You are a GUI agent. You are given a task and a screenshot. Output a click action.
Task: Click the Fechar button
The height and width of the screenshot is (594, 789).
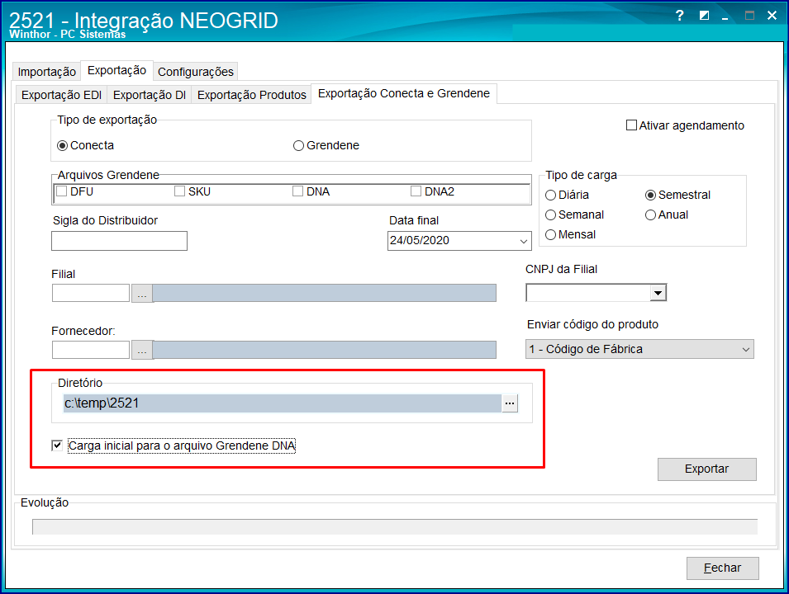coord(723,568)
